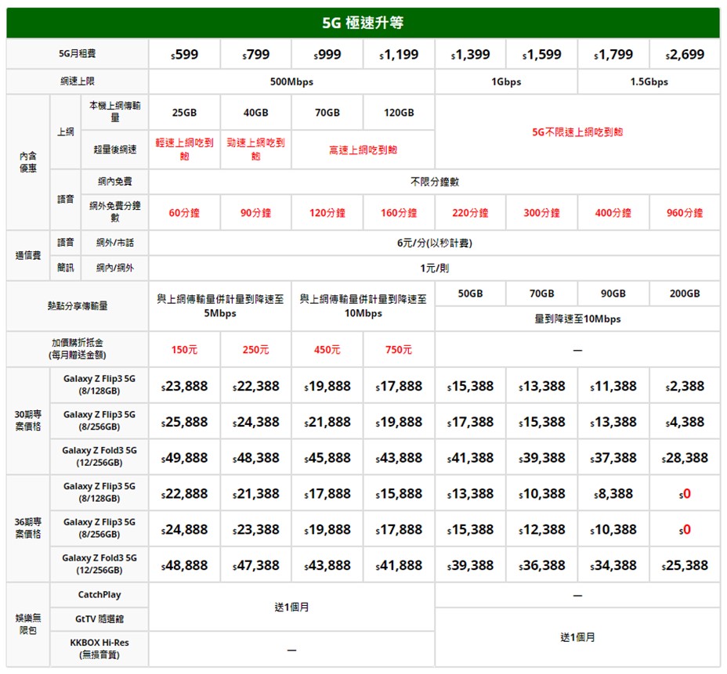Click the 120GB data allowance cell
The height and width of the screenshot is (674, 727).
(399, 113)
